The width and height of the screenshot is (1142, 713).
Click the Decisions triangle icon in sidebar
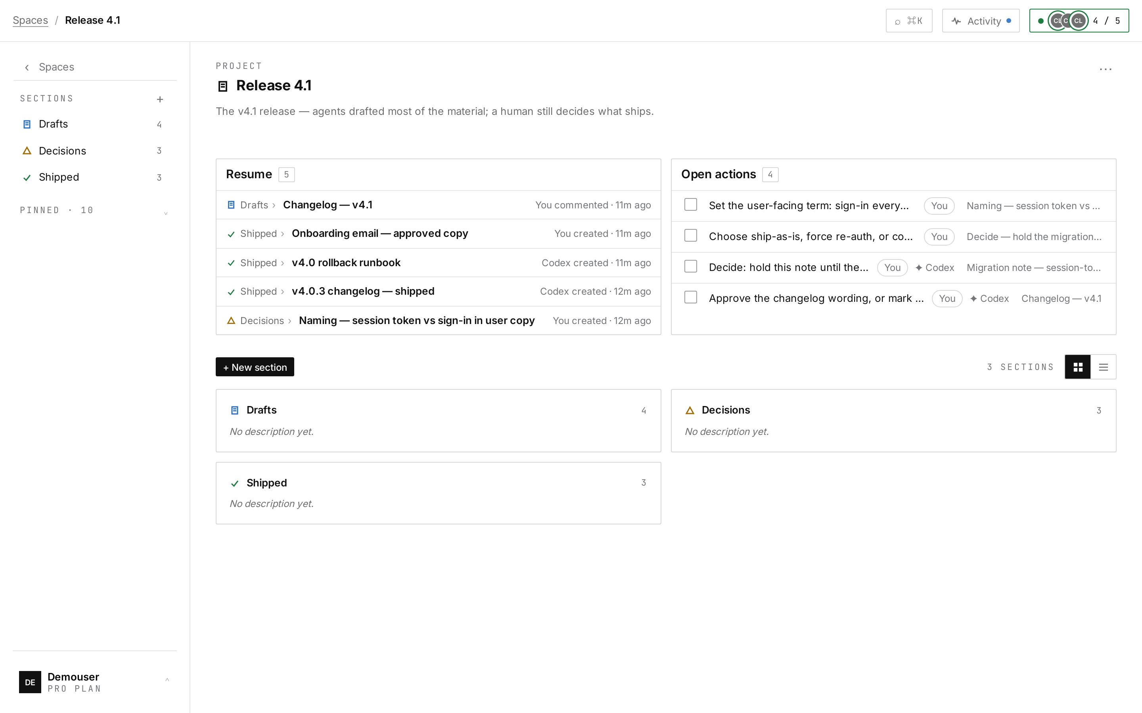point(27,151)
